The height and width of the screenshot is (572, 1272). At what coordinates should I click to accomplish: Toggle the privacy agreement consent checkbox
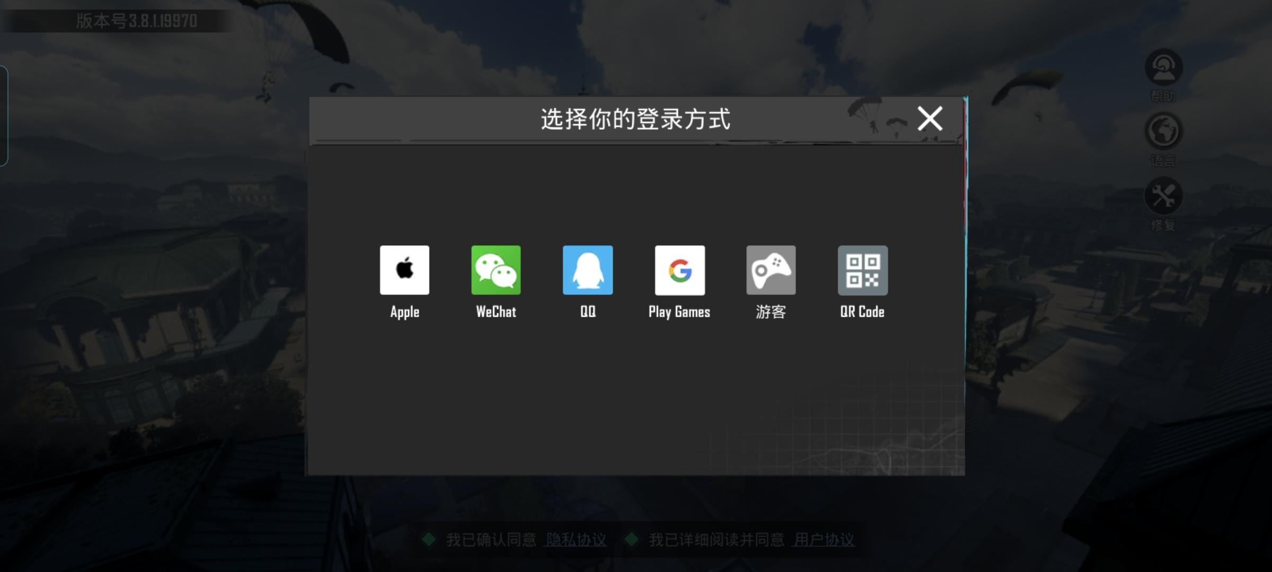pyautogui.click(x=429, y=540)
